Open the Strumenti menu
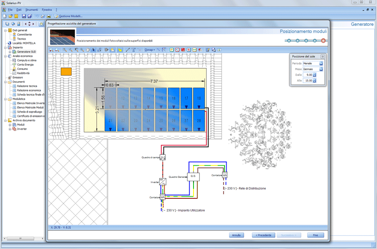Image resolution: width=377 pixels, height=249 pixels. (x=31, y=9)
